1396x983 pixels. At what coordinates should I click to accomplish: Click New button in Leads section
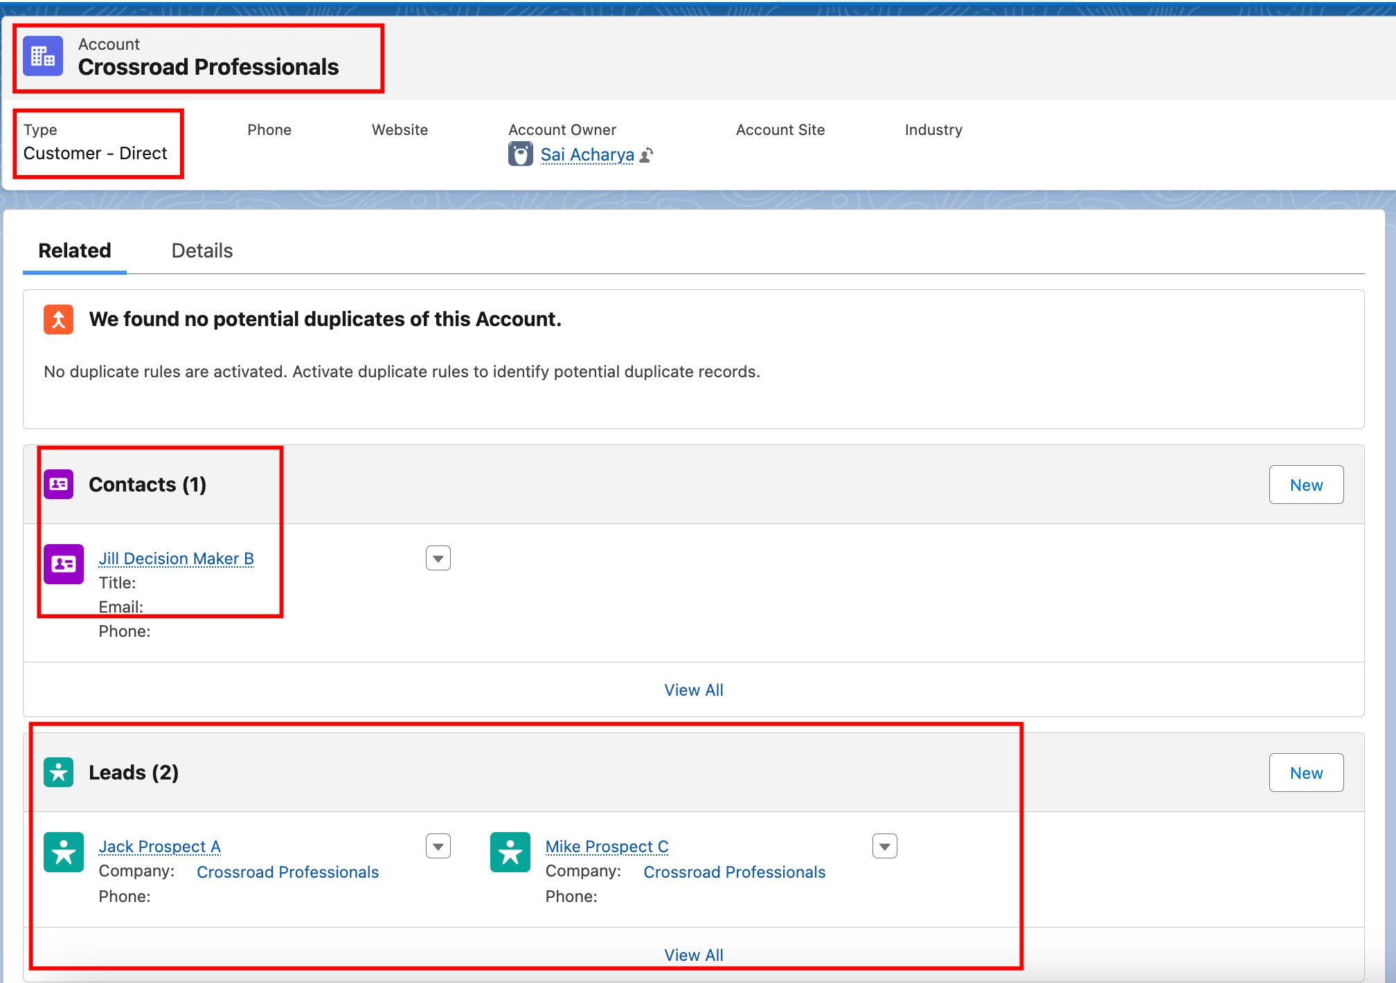coord(1306,773)
